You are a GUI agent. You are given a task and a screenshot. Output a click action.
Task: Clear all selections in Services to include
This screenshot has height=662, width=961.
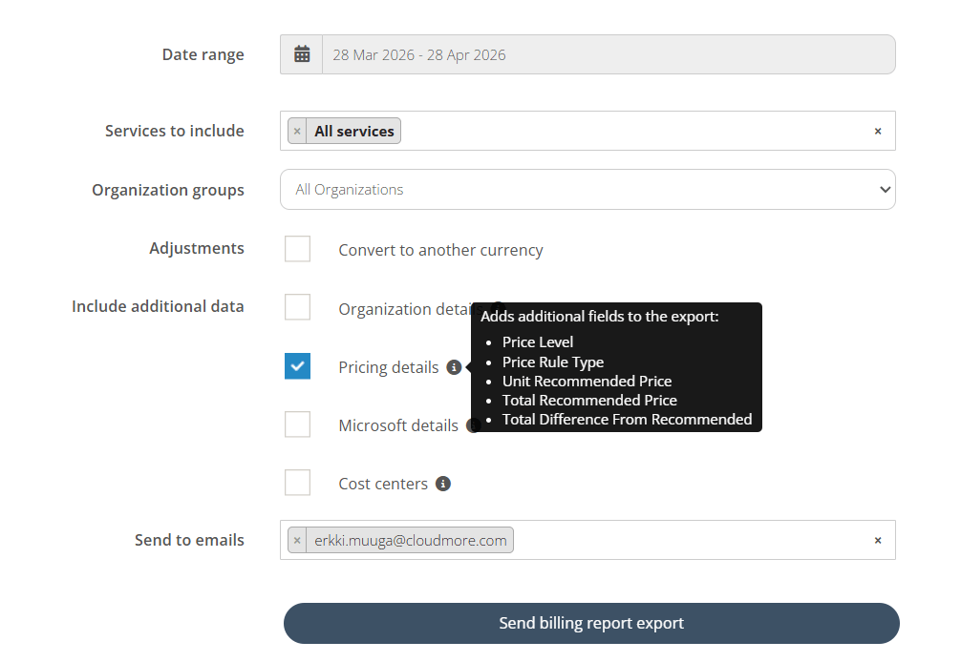click(x=878, y=131)
